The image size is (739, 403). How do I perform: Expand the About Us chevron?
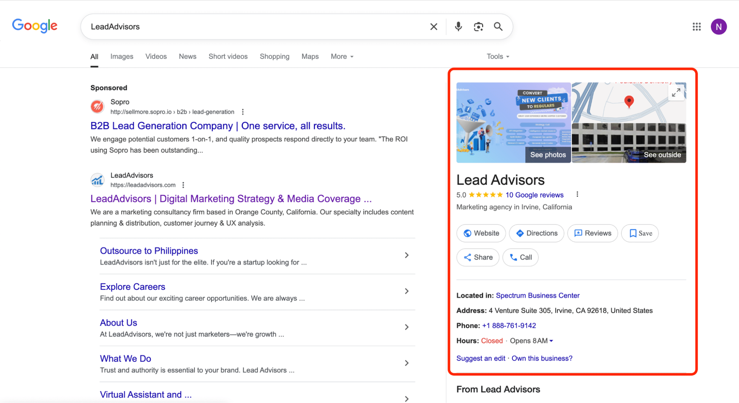[x=407, y=327]
